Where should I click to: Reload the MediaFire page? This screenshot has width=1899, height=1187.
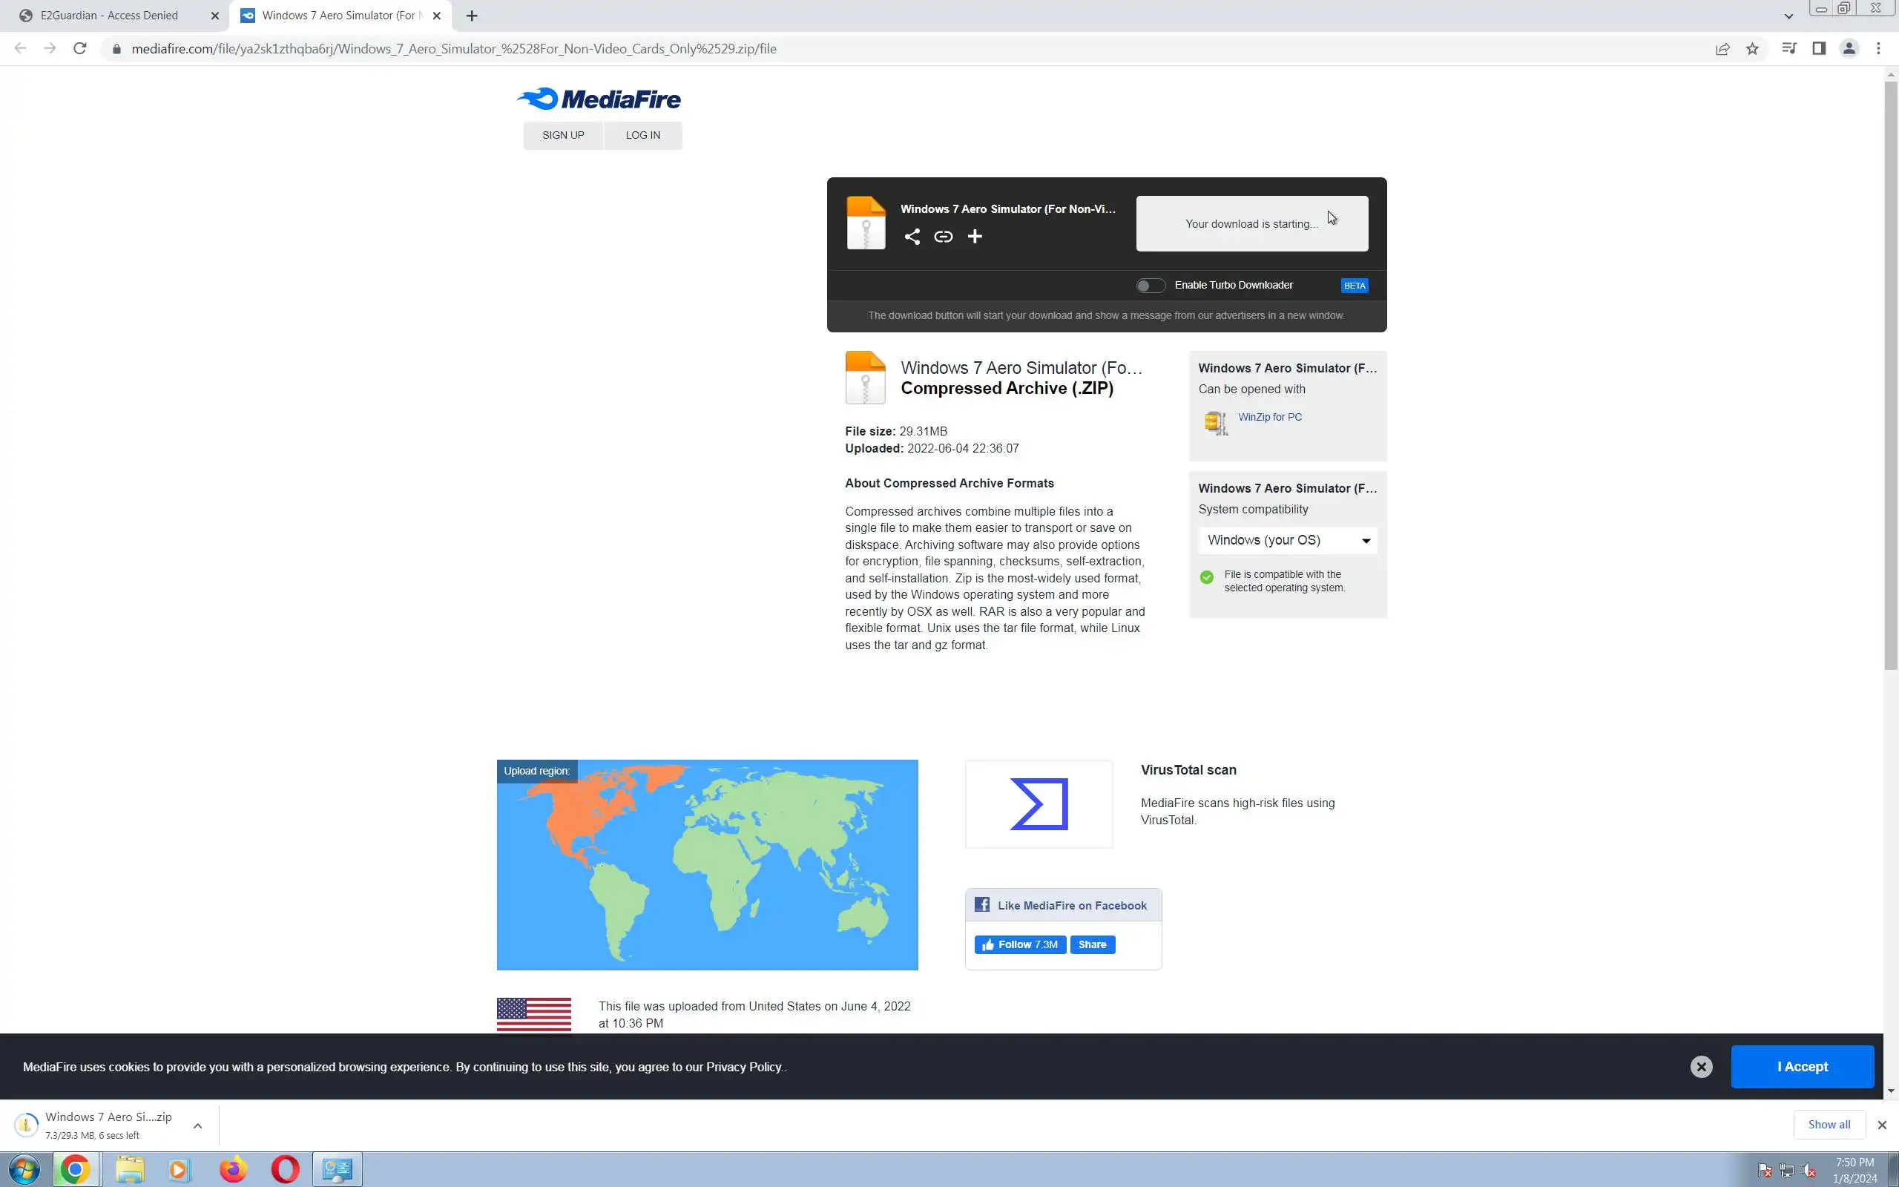pyautogui.click(x=79, y=49)
